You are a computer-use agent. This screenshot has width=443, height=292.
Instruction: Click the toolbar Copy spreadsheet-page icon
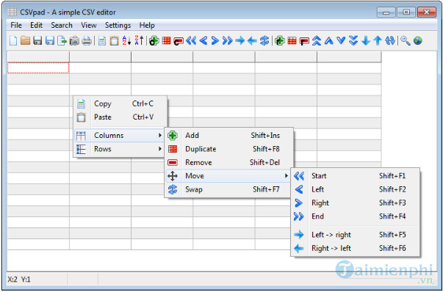click(x=102, y=40)
